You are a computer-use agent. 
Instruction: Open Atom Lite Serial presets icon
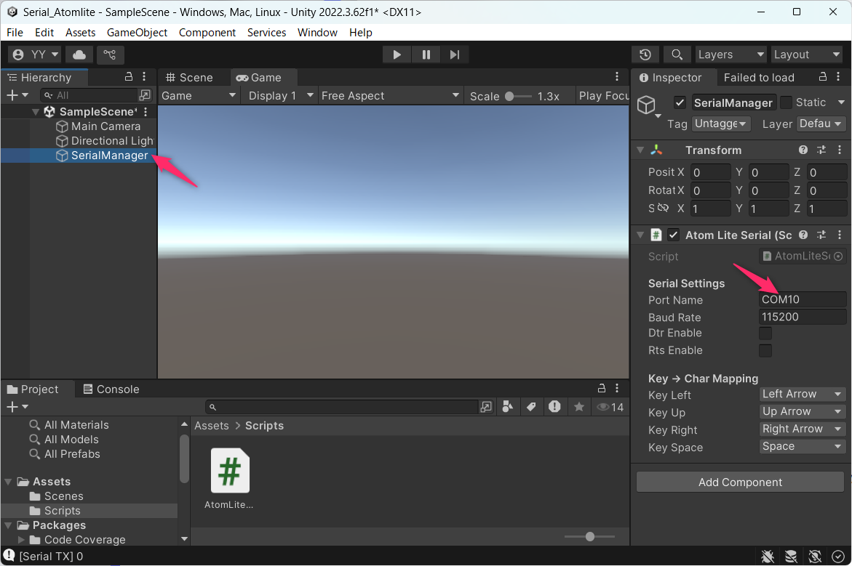point(821,235)
